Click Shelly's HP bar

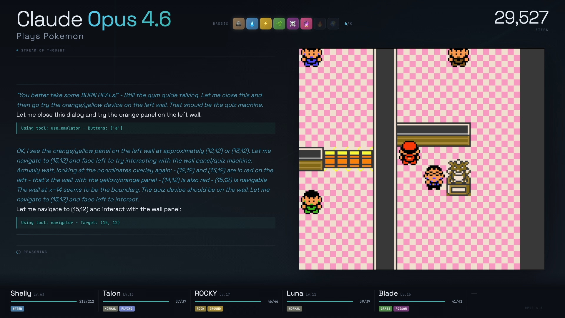click(x=44, y=302)
